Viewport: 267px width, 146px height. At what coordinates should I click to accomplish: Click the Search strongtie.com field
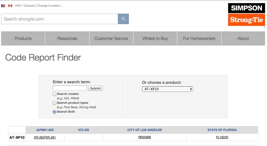click(x=59, y=19)
